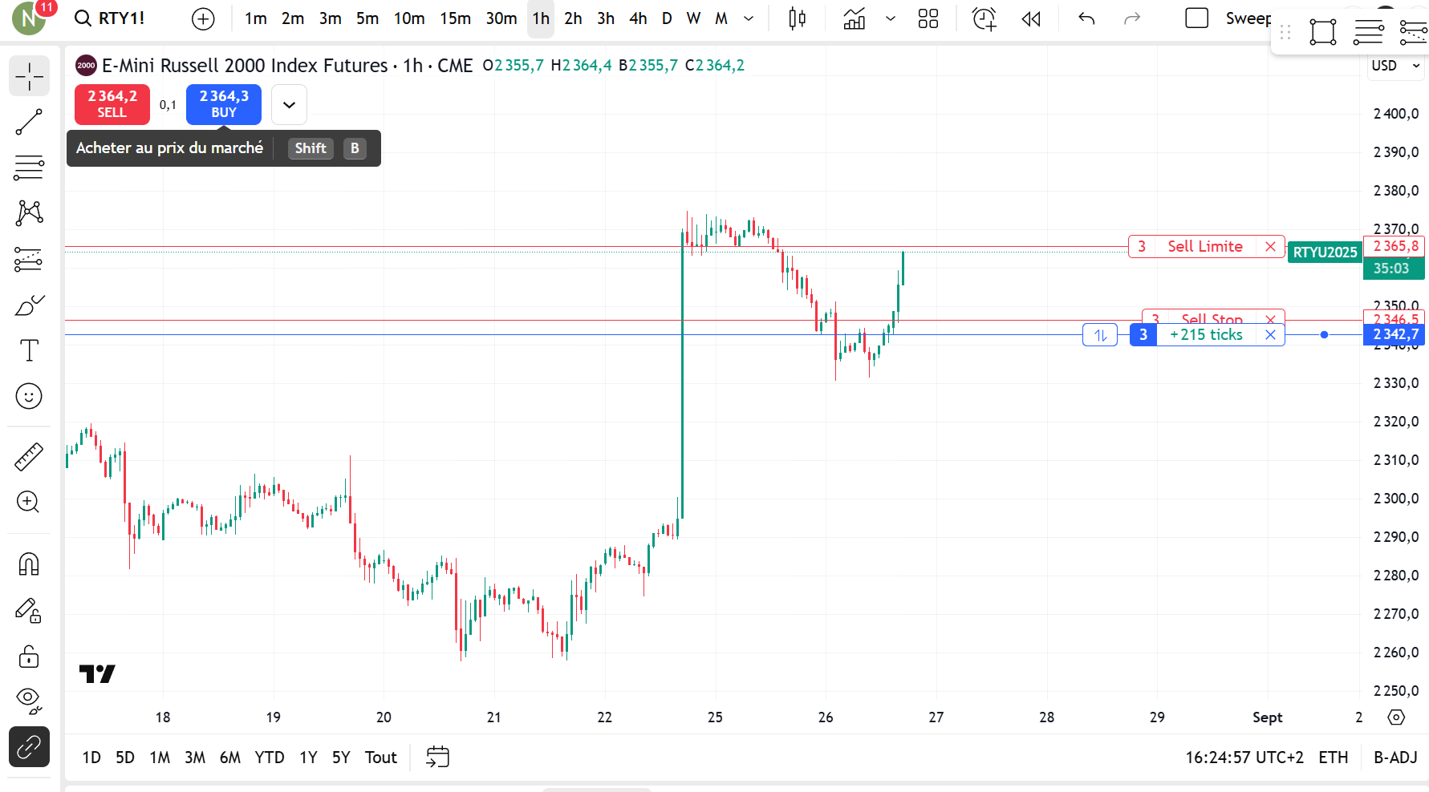Select the YTD date range

269,758
